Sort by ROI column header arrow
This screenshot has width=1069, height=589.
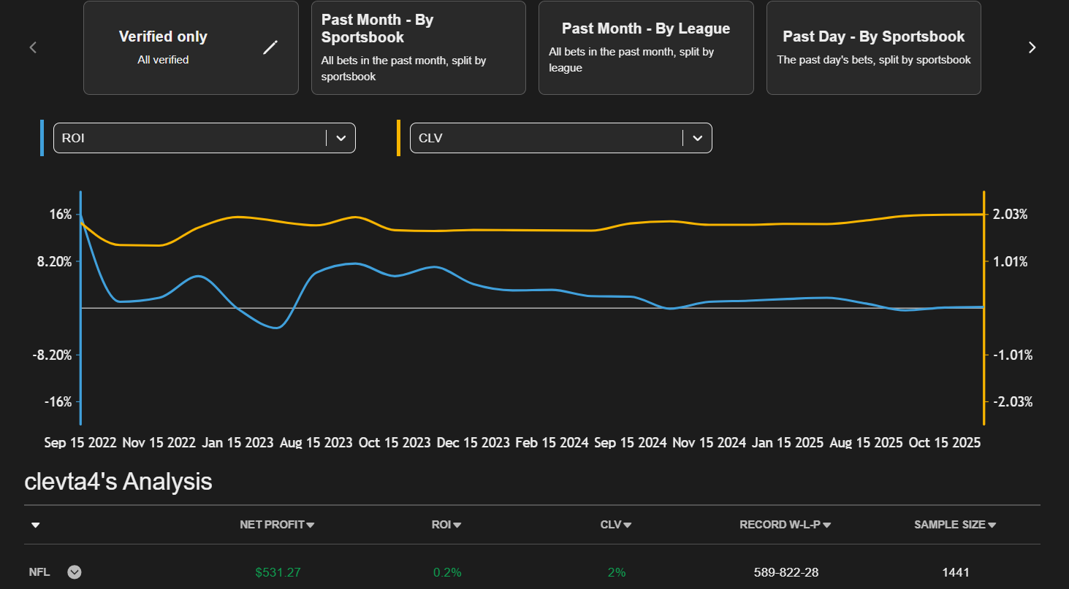[x=457, y=525]
